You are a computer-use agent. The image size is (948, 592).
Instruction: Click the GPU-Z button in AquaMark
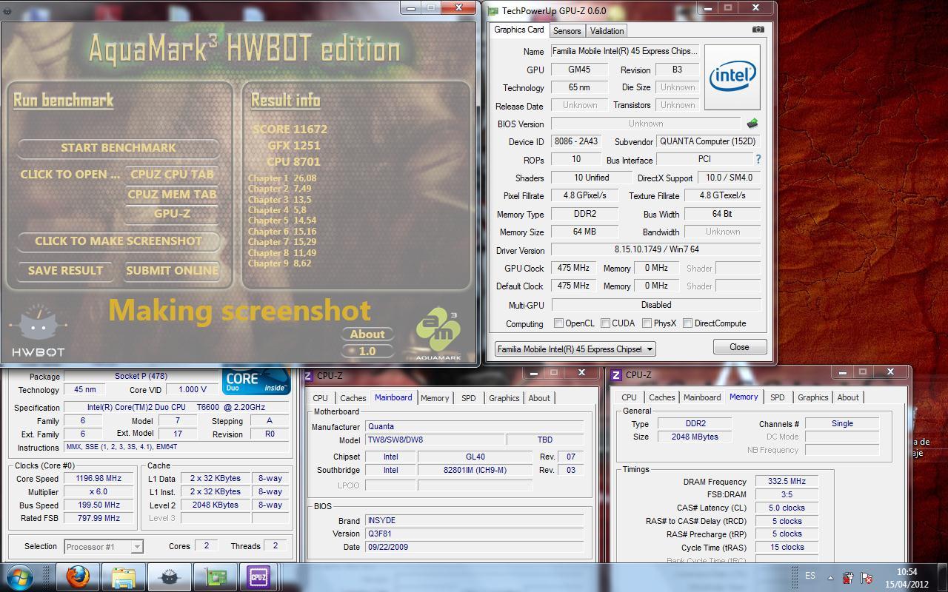tap(172, 214)
